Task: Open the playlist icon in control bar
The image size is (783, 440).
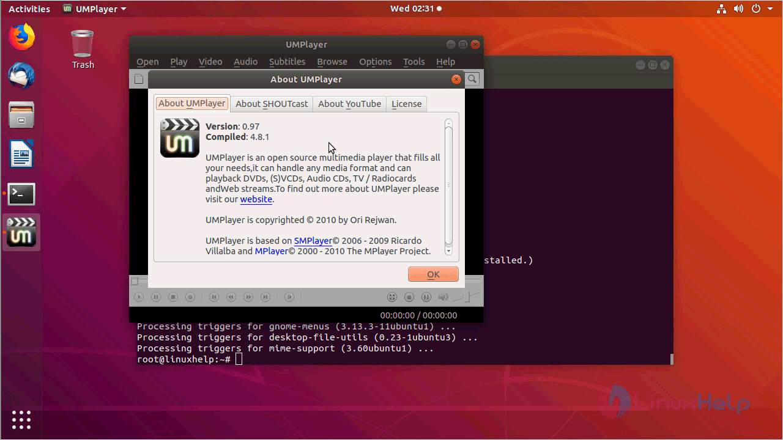Action: click(409, 297)
